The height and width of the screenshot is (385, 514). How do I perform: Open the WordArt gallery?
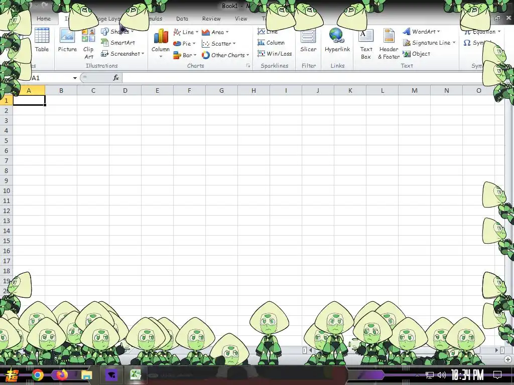click(x=421, y=32)
